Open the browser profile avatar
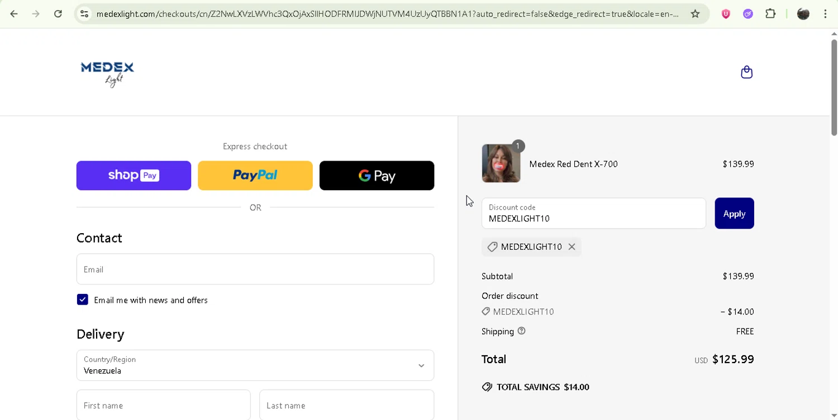The image size is (838, 420). coord(803,14)
